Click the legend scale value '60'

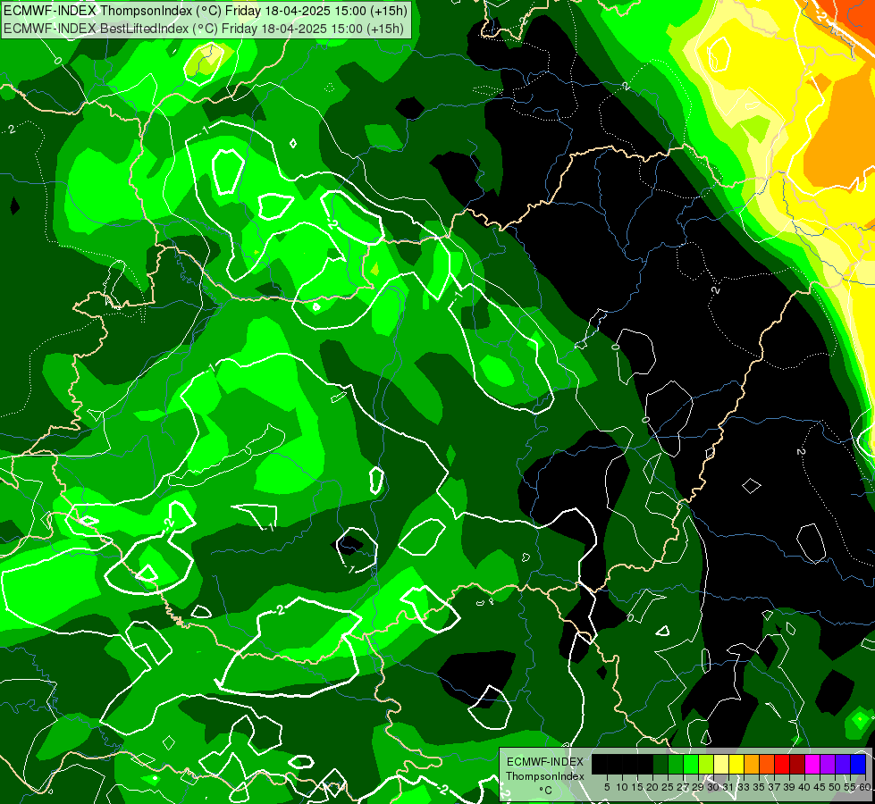click(865, 787)
